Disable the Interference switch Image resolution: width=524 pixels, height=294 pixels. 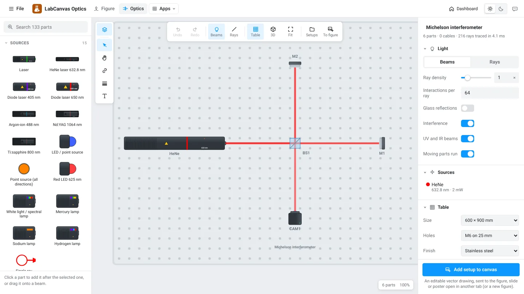468,123
